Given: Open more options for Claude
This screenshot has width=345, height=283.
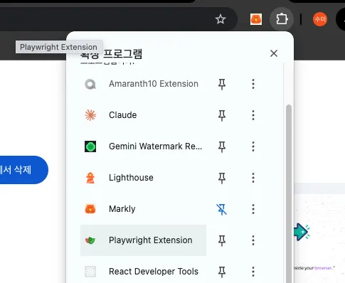Looking at the screenshot, I should coord(253,115).
